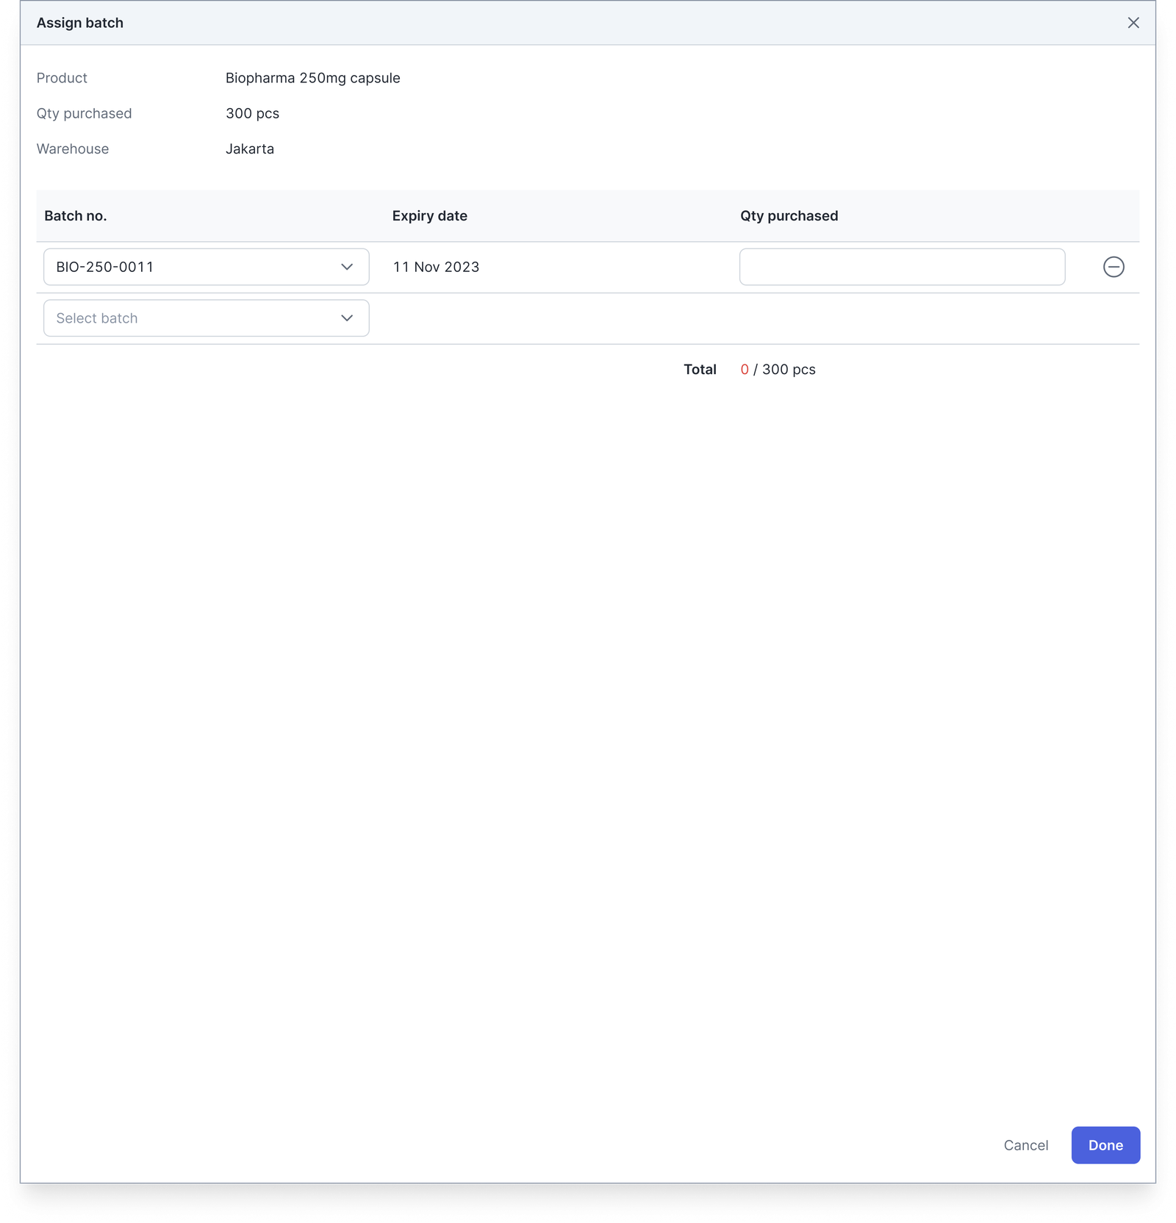Viewport: 1176px width, 1223px height.
Task: Click the 'Expiry date' column header
Action: tap(430, 216)
